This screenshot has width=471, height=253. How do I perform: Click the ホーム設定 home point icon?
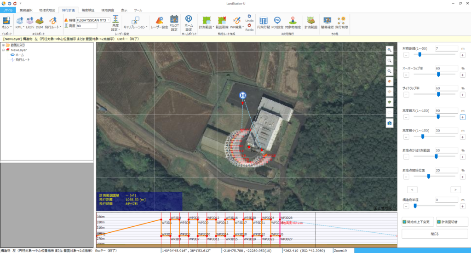coord(189,19)
